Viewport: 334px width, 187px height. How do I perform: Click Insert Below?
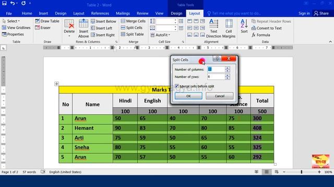click(x=103, y=21)
